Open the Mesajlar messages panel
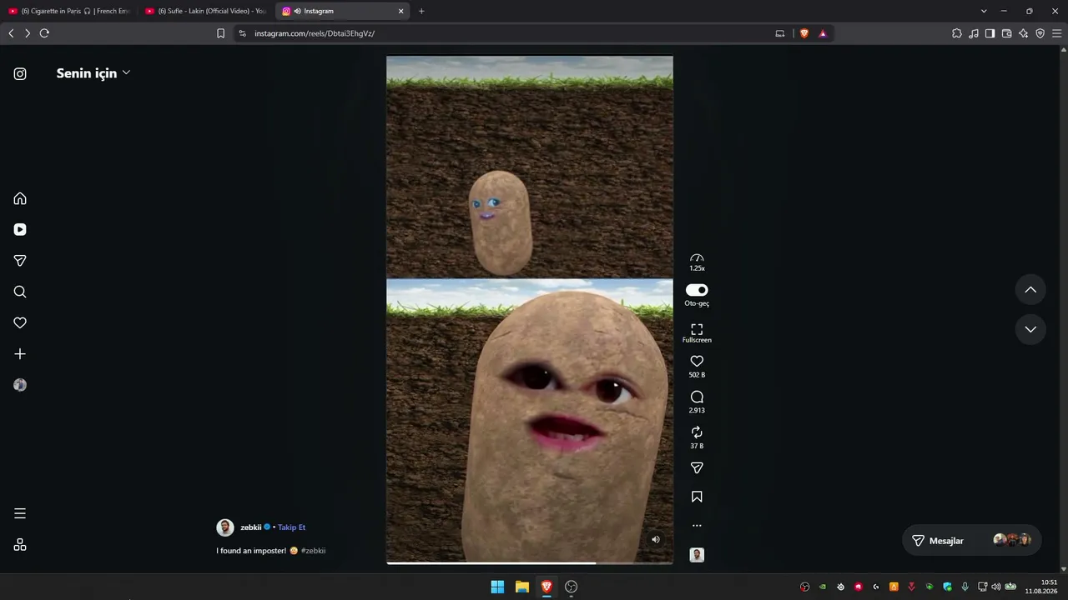The width and height of the screenshot is (1068, 600). coord(972,541)
